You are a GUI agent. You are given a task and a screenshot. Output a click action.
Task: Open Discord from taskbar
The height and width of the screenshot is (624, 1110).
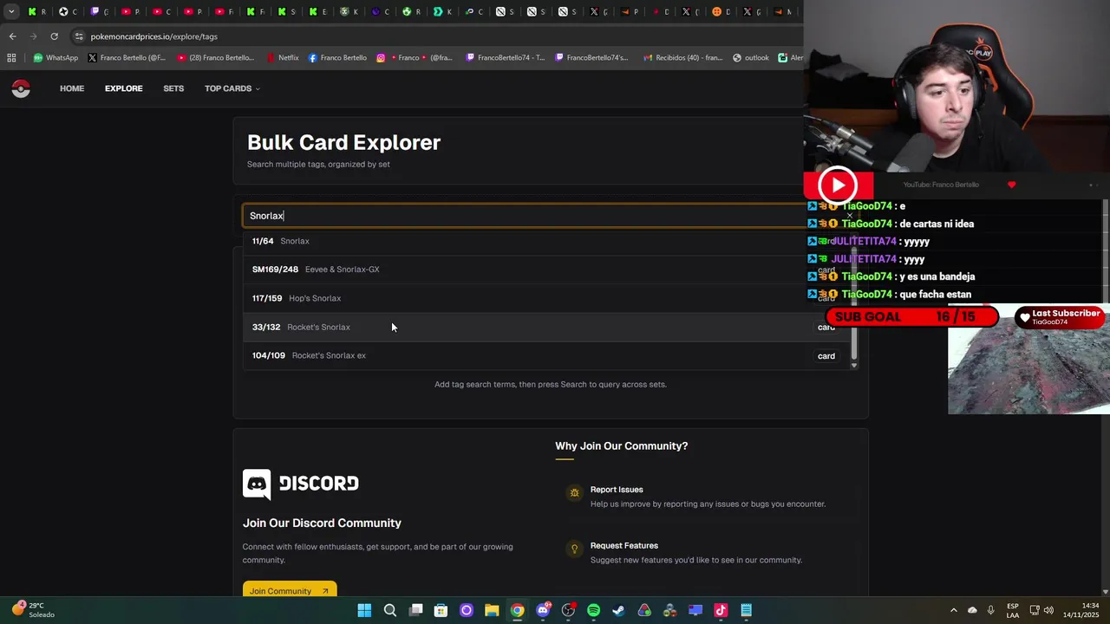pos(543,610)
